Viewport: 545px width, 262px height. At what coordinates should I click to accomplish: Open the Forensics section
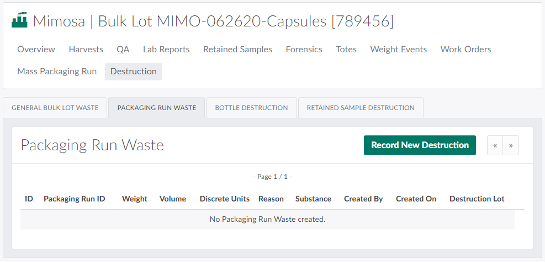(304, 50)
